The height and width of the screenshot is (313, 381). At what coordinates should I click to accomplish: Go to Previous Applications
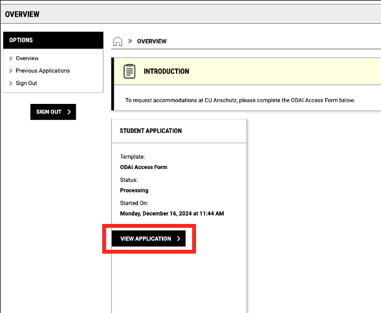tap(43, 70)
